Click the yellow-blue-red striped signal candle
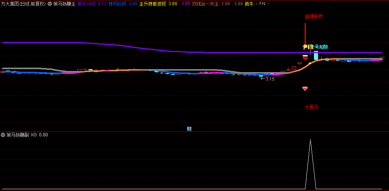389x191 pixels. point(305,57)
